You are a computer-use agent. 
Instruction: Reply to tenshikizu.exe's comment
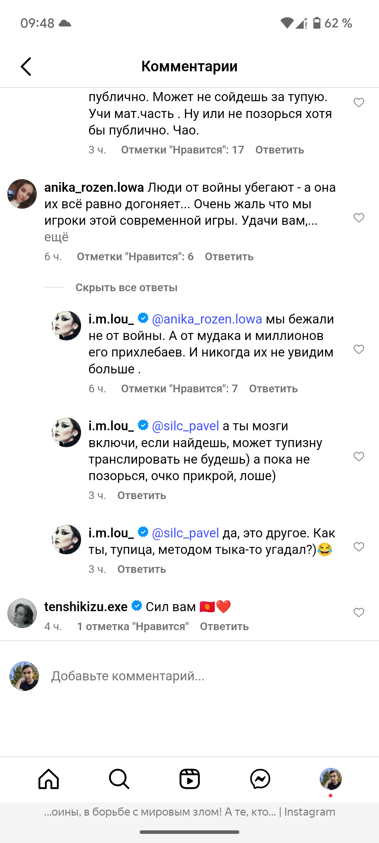click(x=224, y=627)
